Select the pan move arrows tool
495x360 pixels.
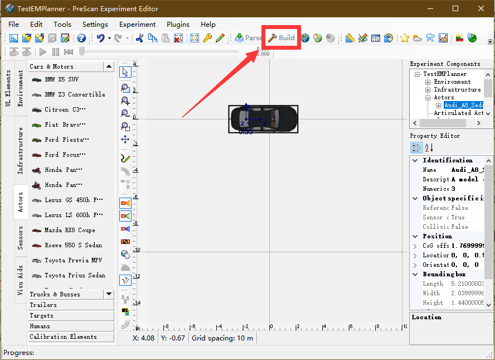(x=125, y=140)
